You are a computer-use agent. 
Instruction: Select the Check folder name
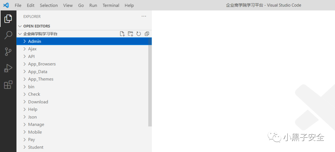tap(34, 94)
